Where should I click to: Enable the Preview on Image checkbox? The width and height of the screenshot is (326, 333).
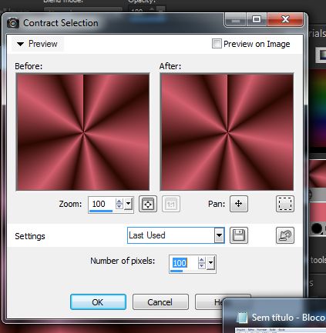pyautogui.click(x=217, y=44)
